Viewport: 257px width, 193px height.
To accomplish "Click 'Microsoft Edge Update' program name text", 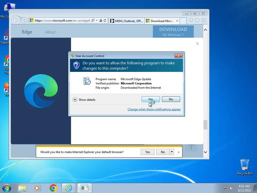I will coord(136,79).
